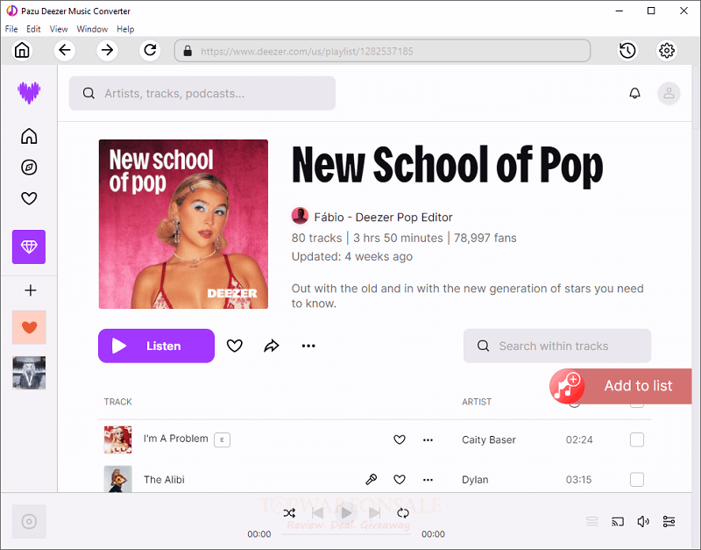The width and height of the screenshot is (701, 550).
Task: Open the Help menu
Action: pyautogui.click(x=125, y=29)
